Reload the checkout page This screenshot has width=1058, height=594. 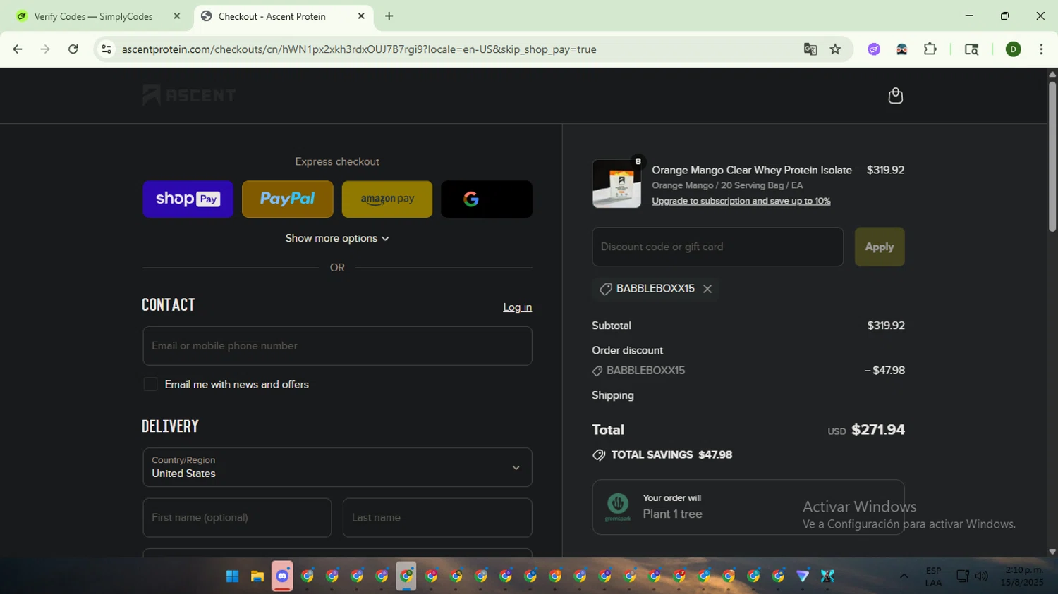(73, 49)
